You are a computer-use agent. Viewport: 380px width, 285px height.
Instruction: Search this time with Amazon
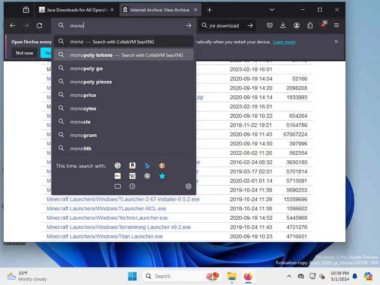(x=132, y=166)
